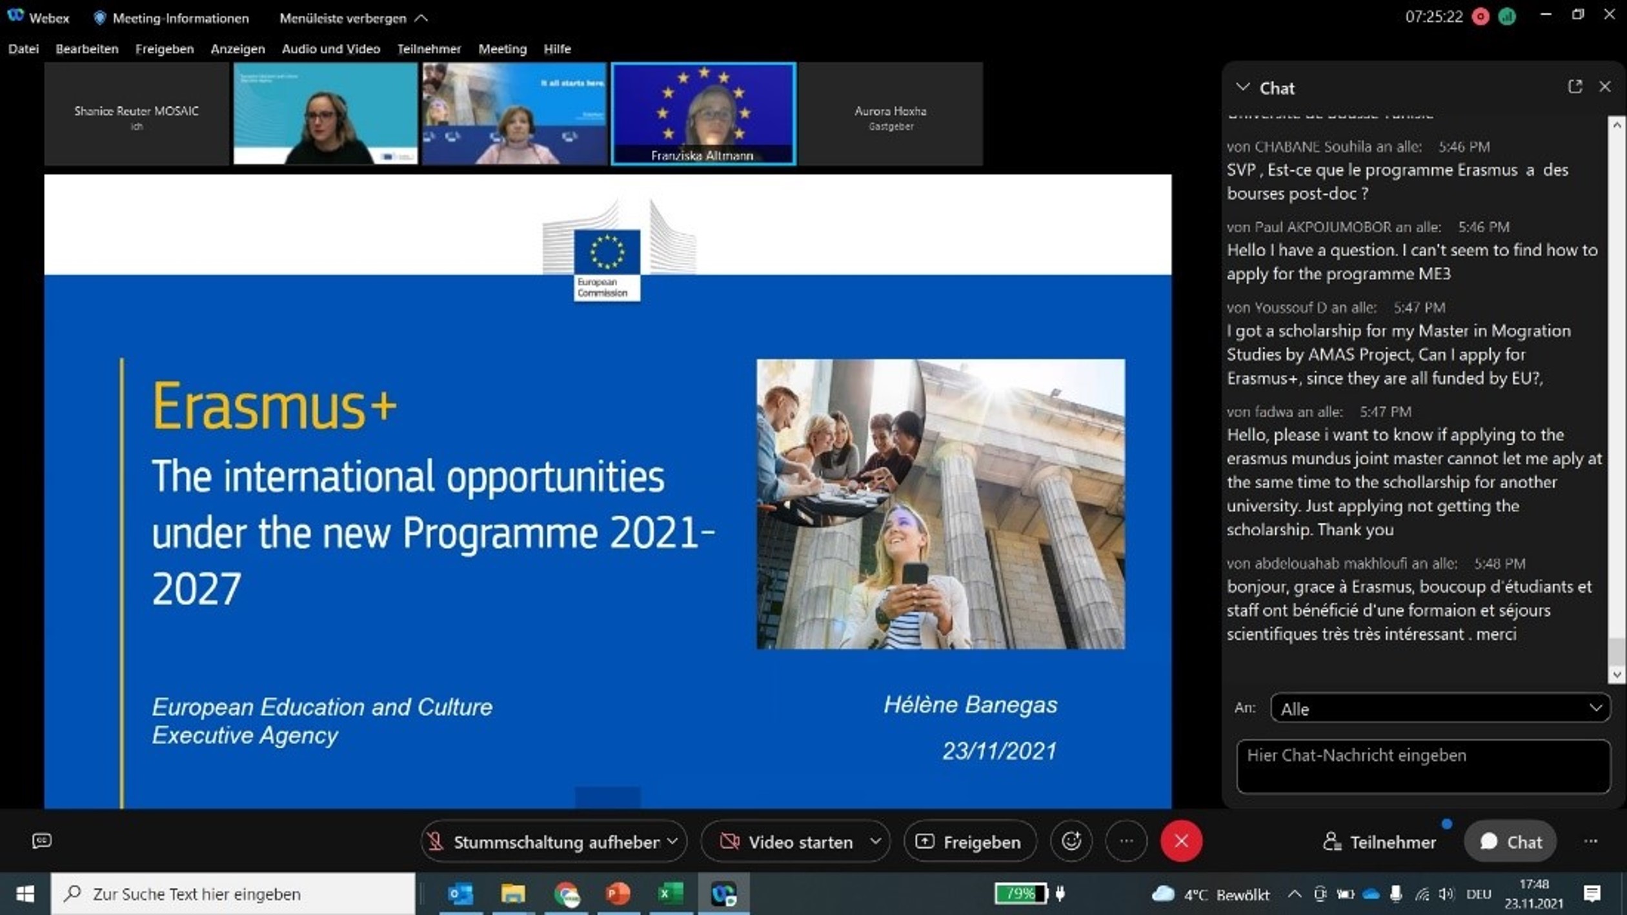Open Windows Start menu
Viewport: 1627px width, 915px height.
coord(25,894)
